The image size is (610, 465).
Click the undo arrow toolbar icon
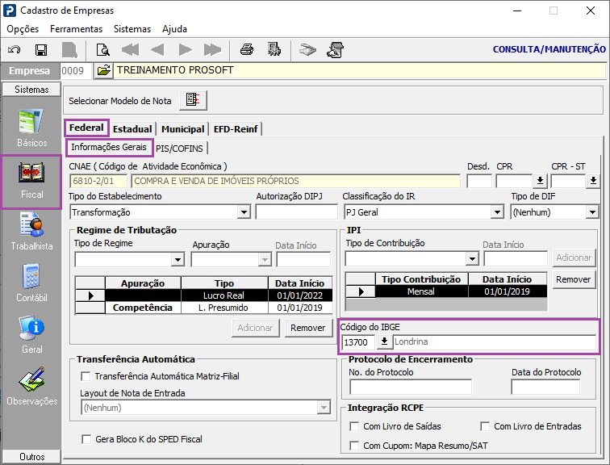tap(15, 50)
